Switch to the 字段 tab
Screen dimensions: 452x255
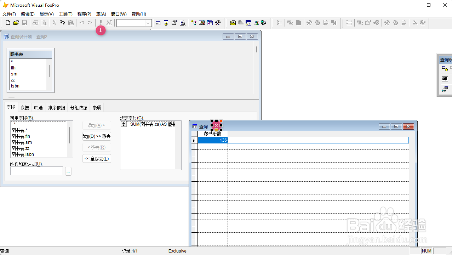point(11,107)
